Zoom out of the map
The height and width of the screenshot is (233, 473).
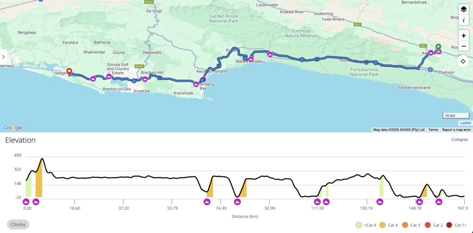[x=464, y=46]
